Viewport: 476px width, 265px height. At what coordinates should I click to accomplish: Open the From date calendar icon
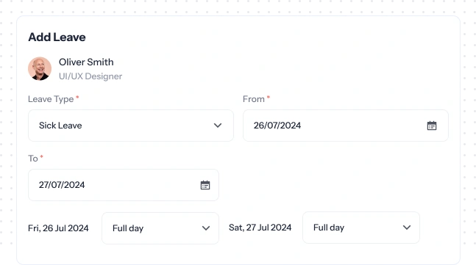click(x=432, y=126)
